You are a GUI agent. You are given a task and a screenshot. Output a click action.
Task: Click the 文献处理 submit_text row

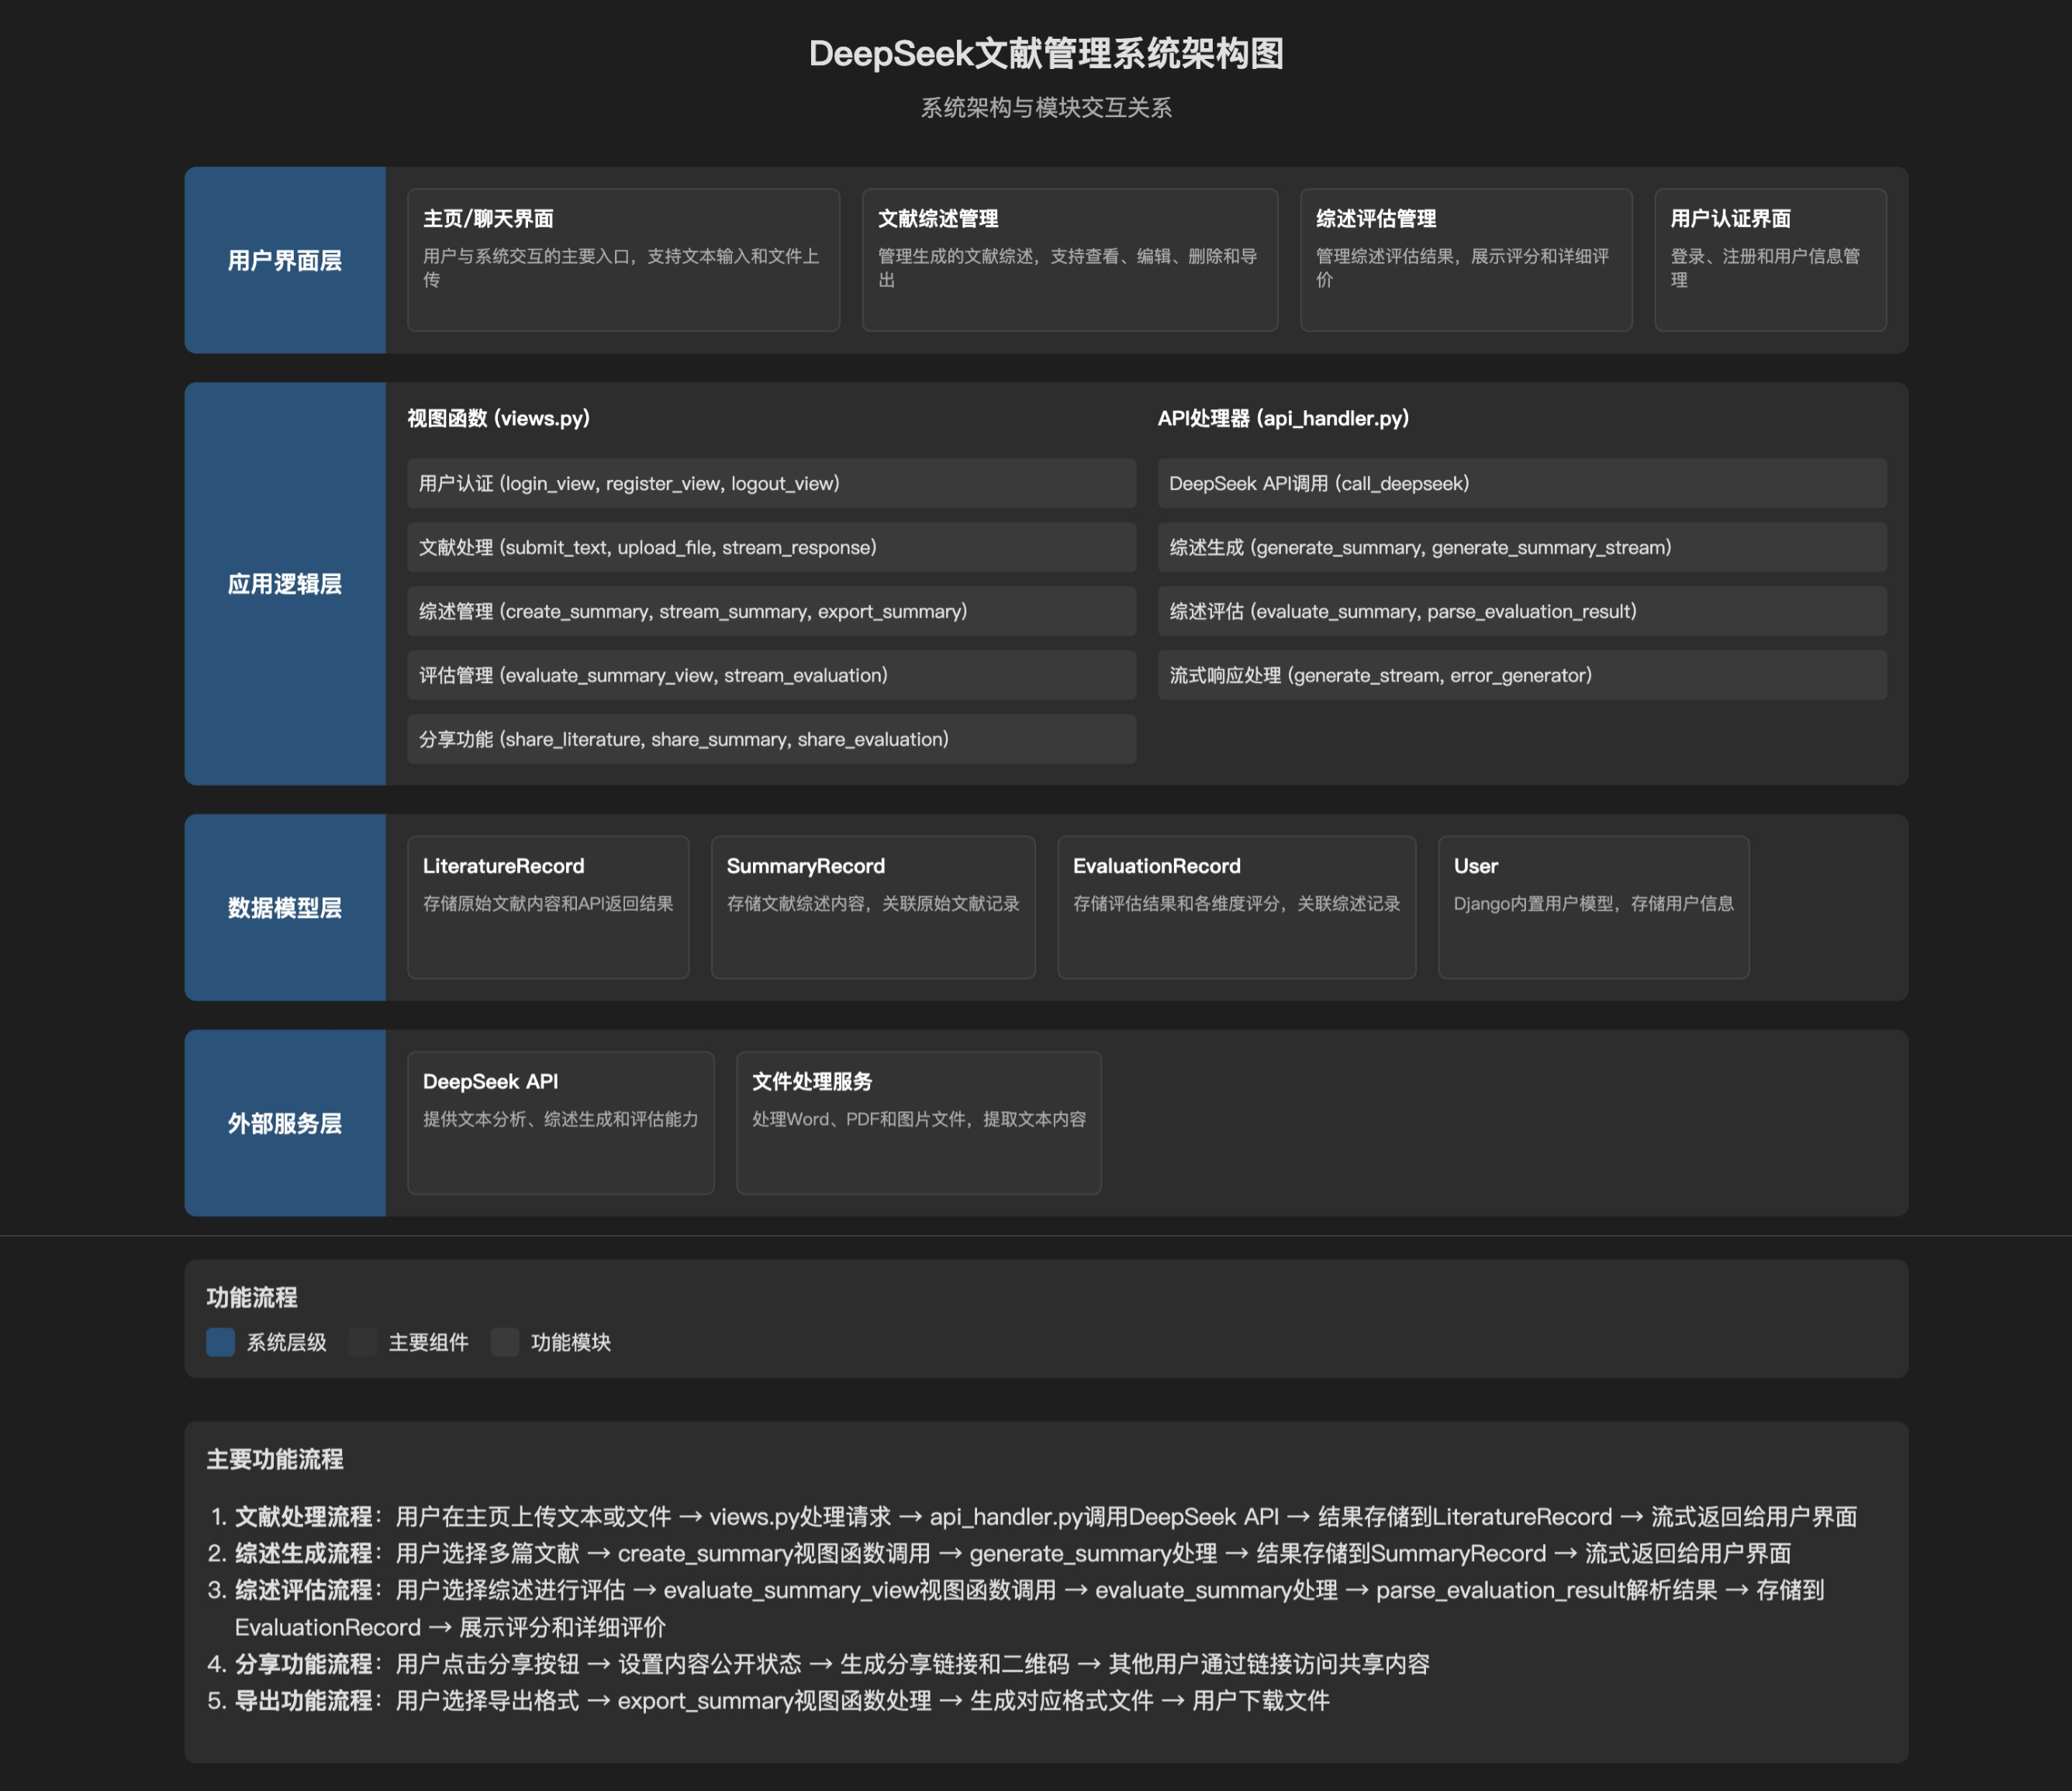771,547
